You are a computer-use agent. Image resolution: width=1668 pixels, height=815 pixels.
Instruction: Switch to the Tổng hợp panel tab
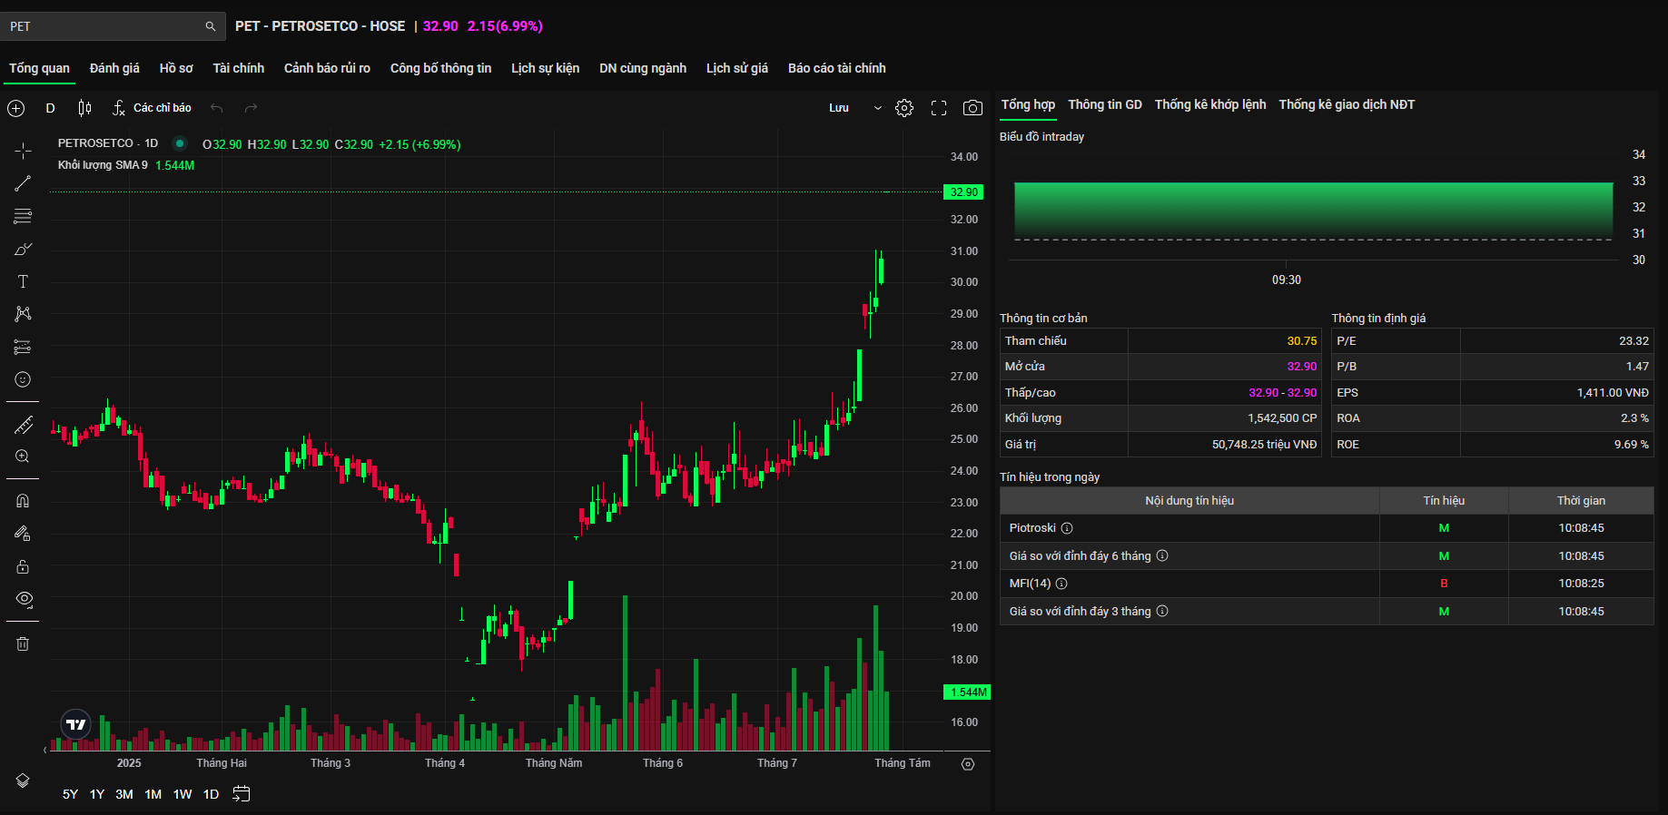pos(1028,104)
